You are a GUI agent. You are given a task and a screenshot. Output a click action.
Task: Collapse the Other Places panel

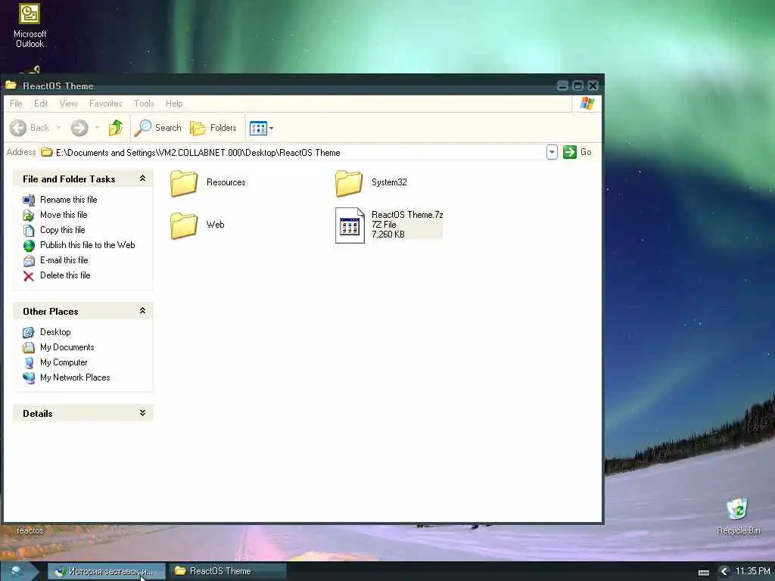pos(142,311)
